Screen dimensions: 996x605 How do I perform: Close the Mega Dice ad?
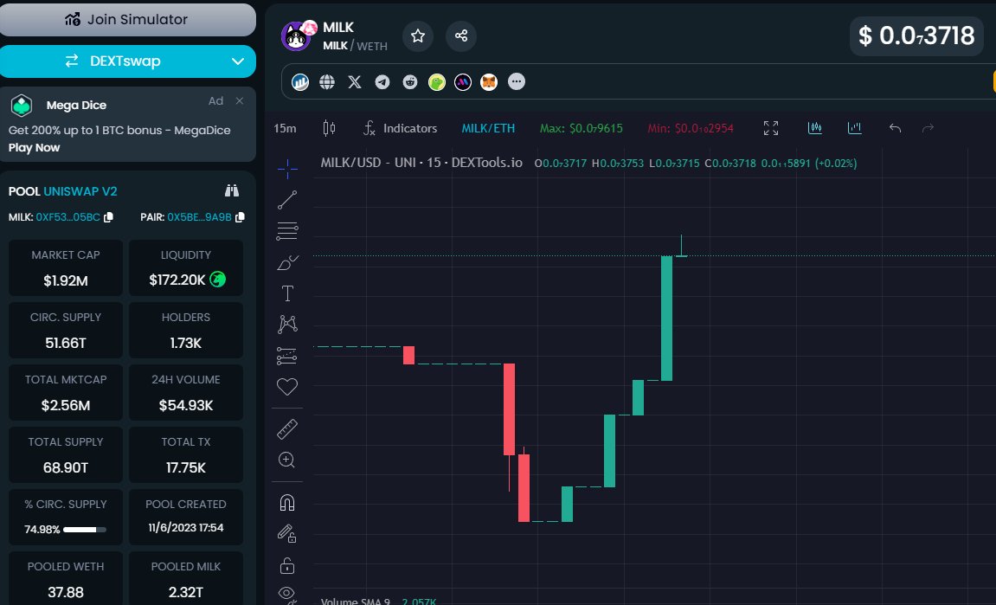pyautogui.click(x=240, y=101)
